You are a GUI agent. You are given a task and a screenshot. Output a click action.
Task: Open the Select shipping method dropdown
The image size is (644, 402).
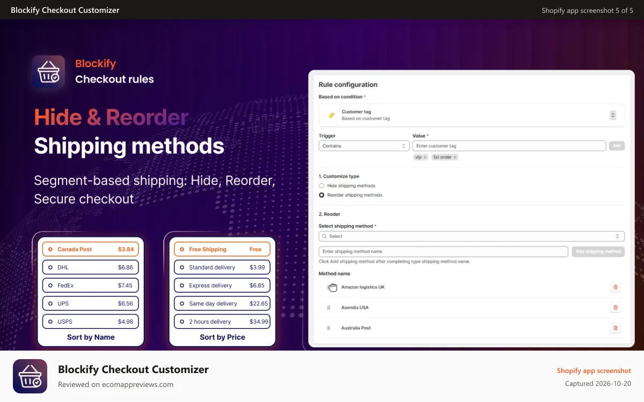(x=472, y=236)
